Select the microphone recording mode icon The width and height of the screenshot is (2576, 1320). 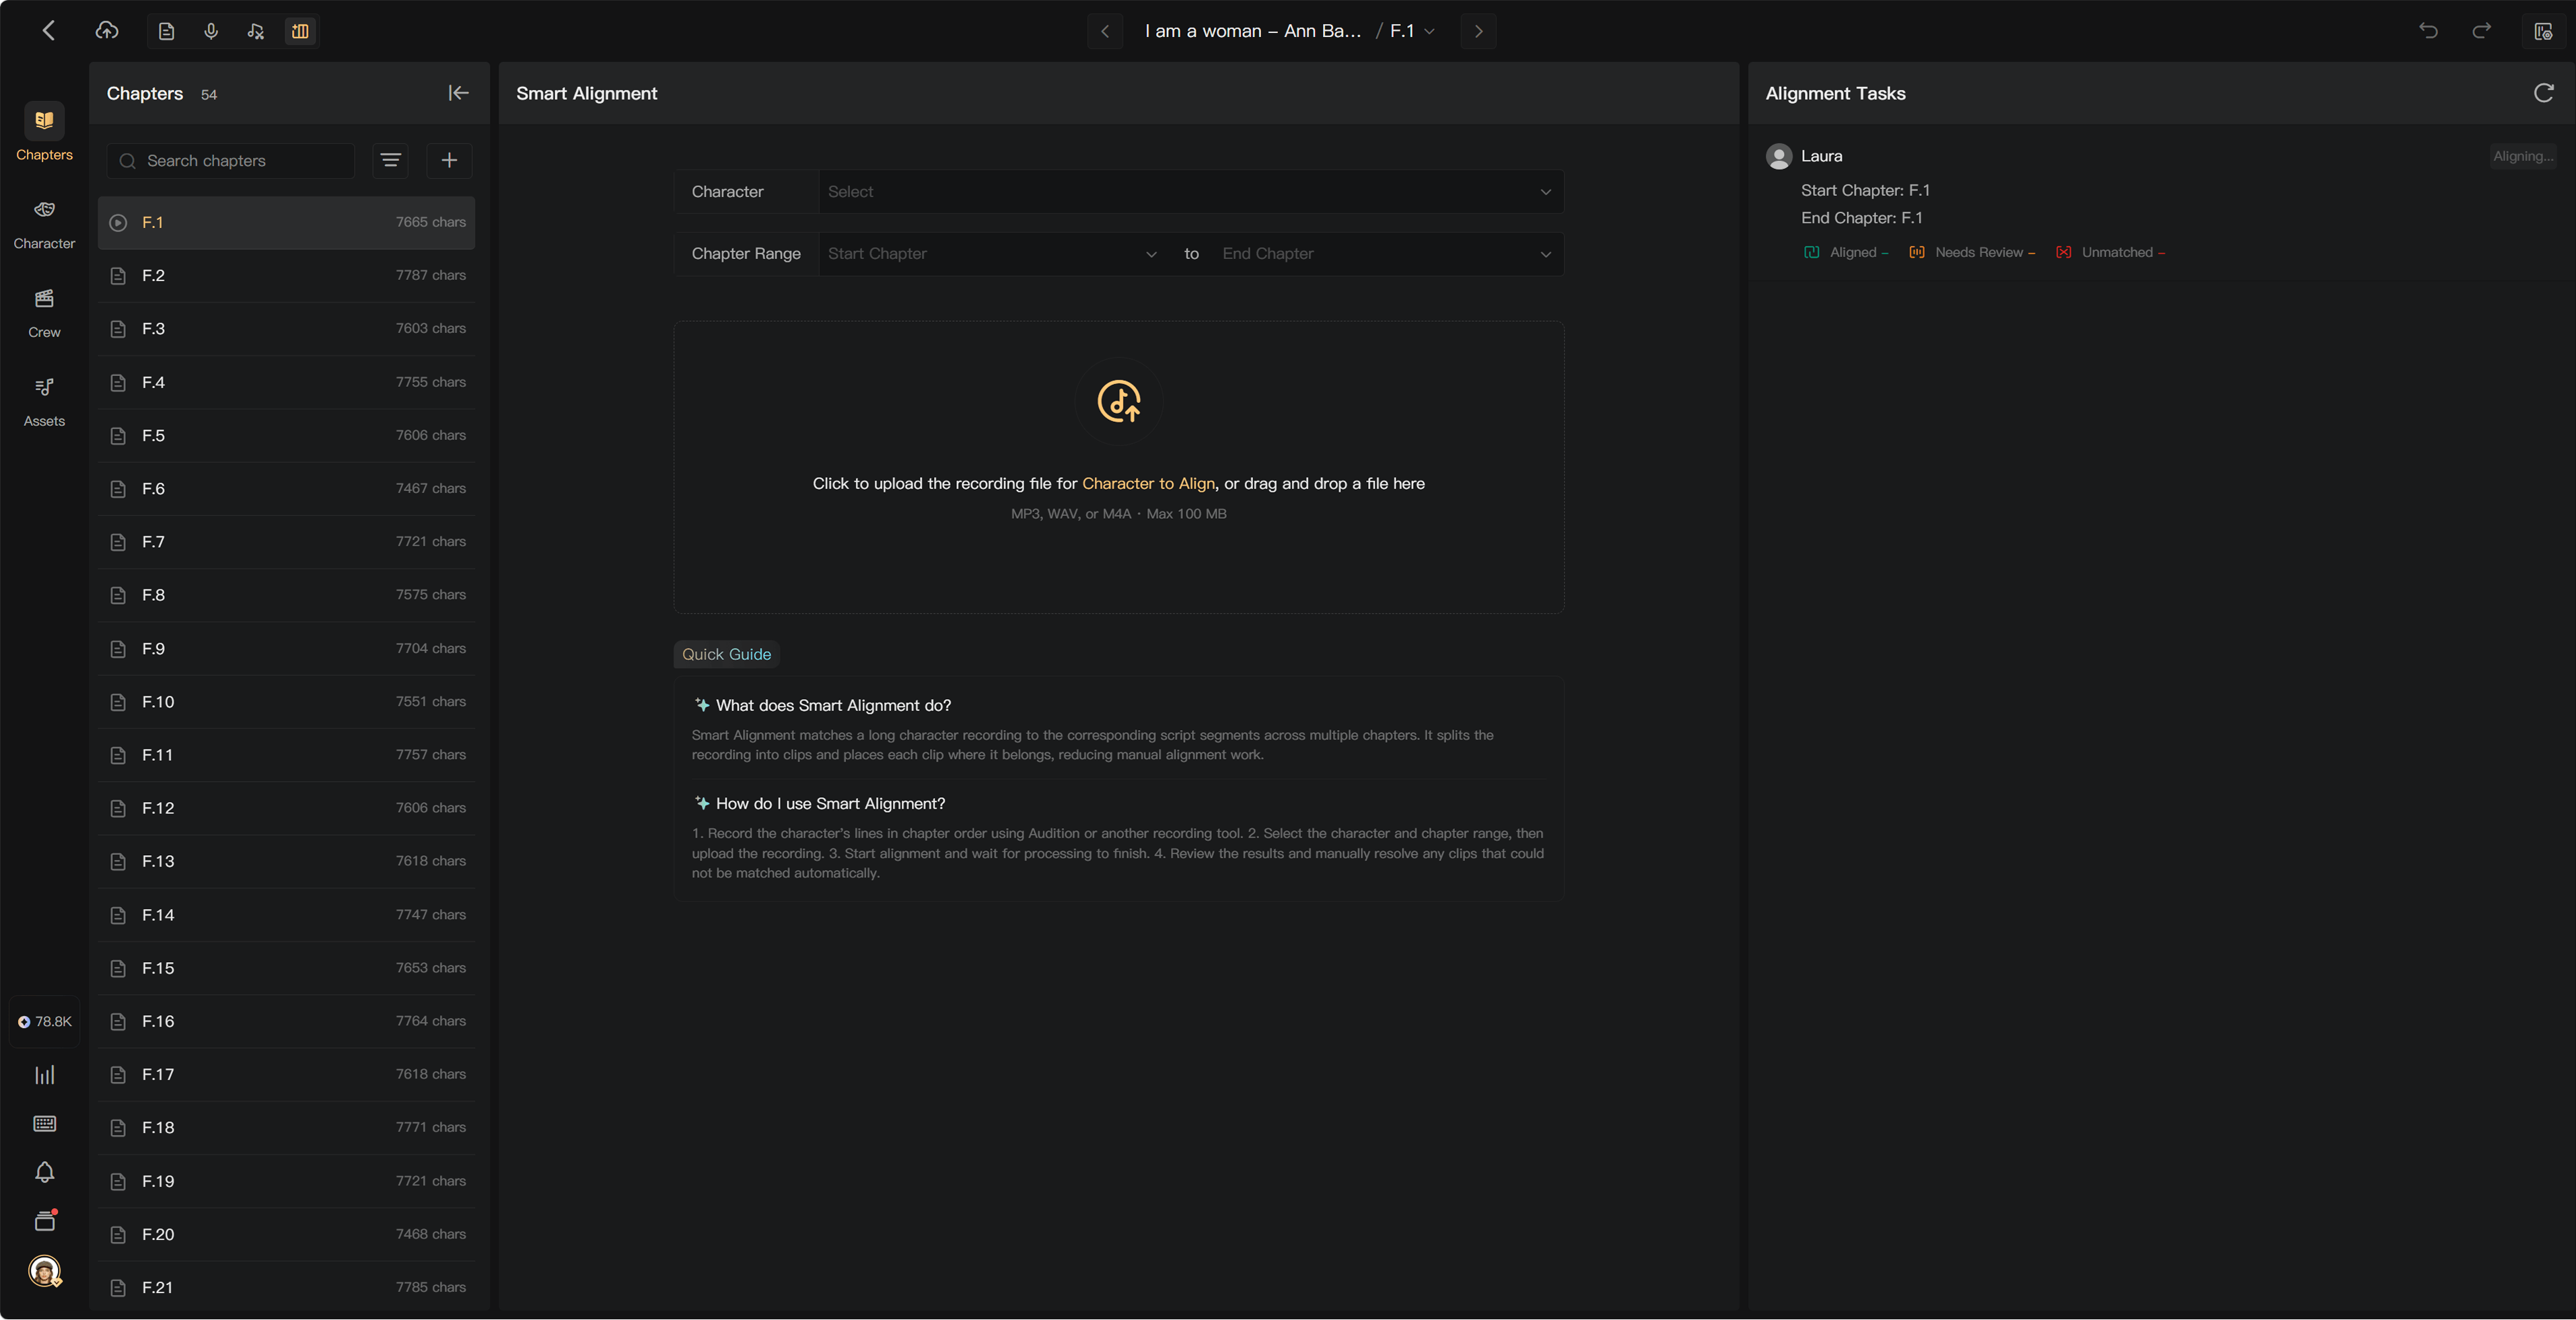click(211, 32)
